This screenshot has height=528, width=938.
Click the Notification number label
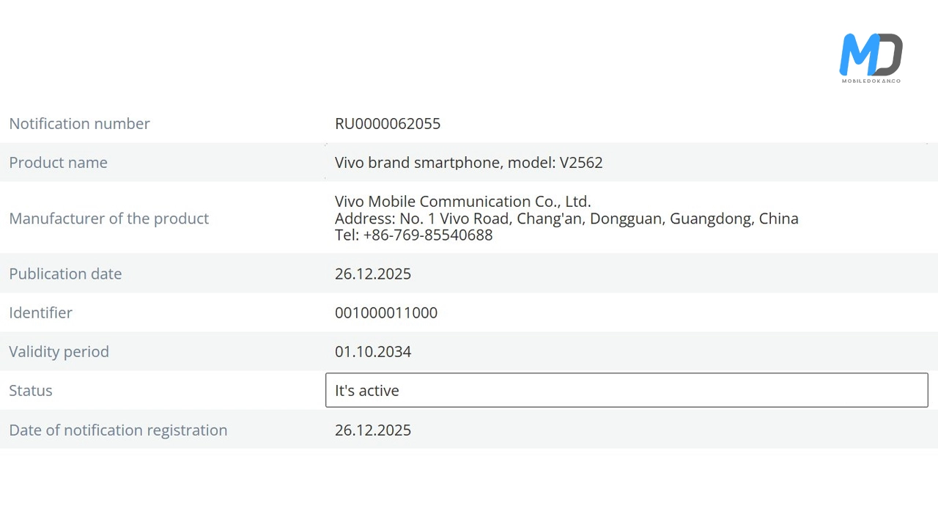(79, 123)
